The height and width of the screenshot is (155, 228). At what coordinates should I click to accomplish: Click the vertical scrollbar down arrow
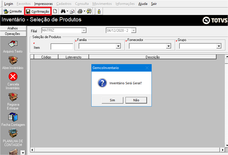226,145
